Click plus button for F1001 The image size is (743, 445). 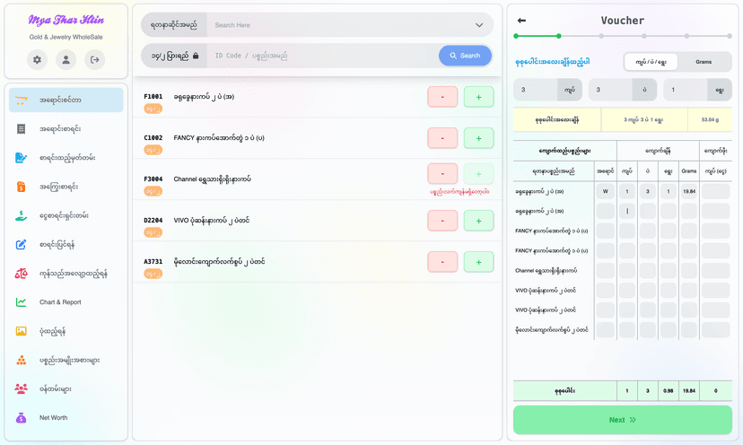(478, 97)
